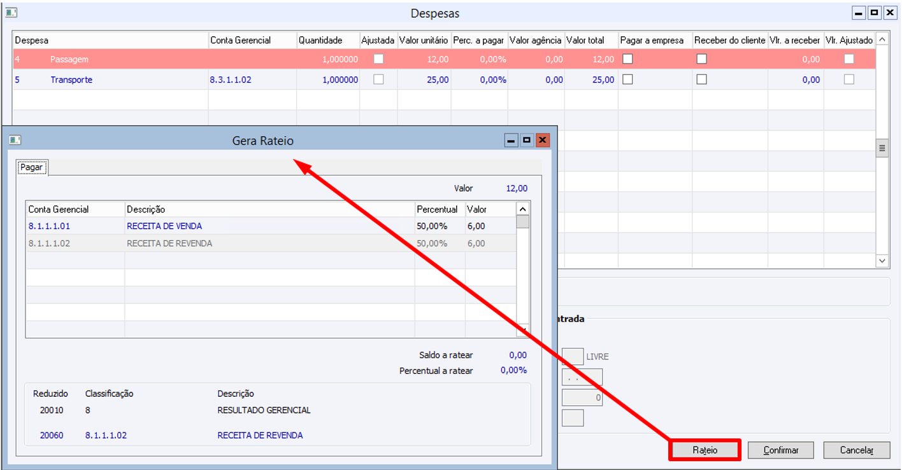This screenshot has width=902, height=470.
Task: Maximize the Despesas window
Action: click(874, 13)
